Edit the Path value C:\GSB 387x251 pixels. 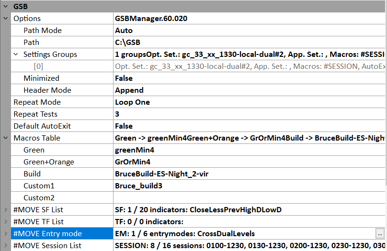[127, 43]
